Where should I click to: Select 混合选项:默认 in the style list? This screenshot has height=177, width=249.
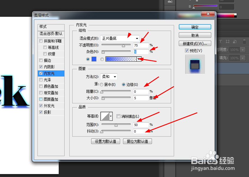pyautogui.click(x=50, y=34)
